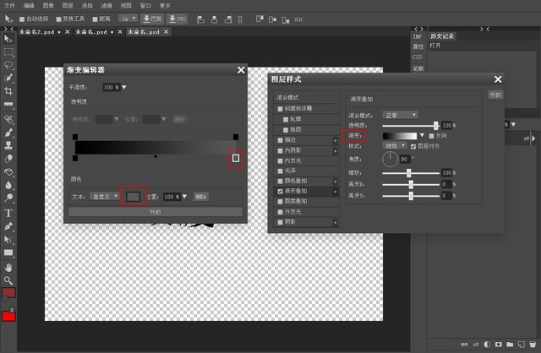Viewport: 541px width, 353px height.
Task: Click the SVG export button
Action: tap(178, 18)
